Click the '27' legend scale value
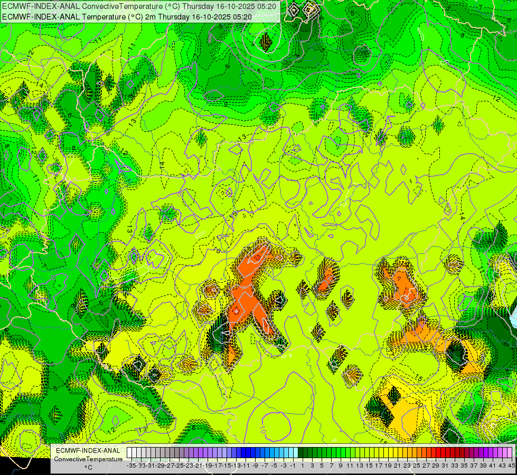Image resolution: width=517 pixels, height=475 pixels. coord(426,466)
